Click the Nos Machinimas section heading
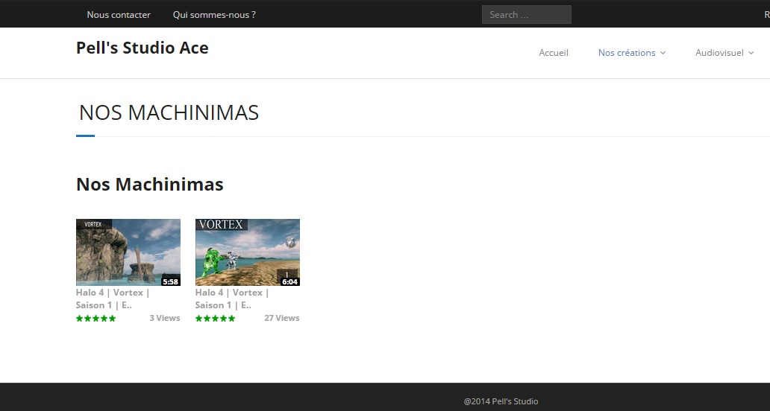Screen dimensions: 770x411 tap(150, 185)
